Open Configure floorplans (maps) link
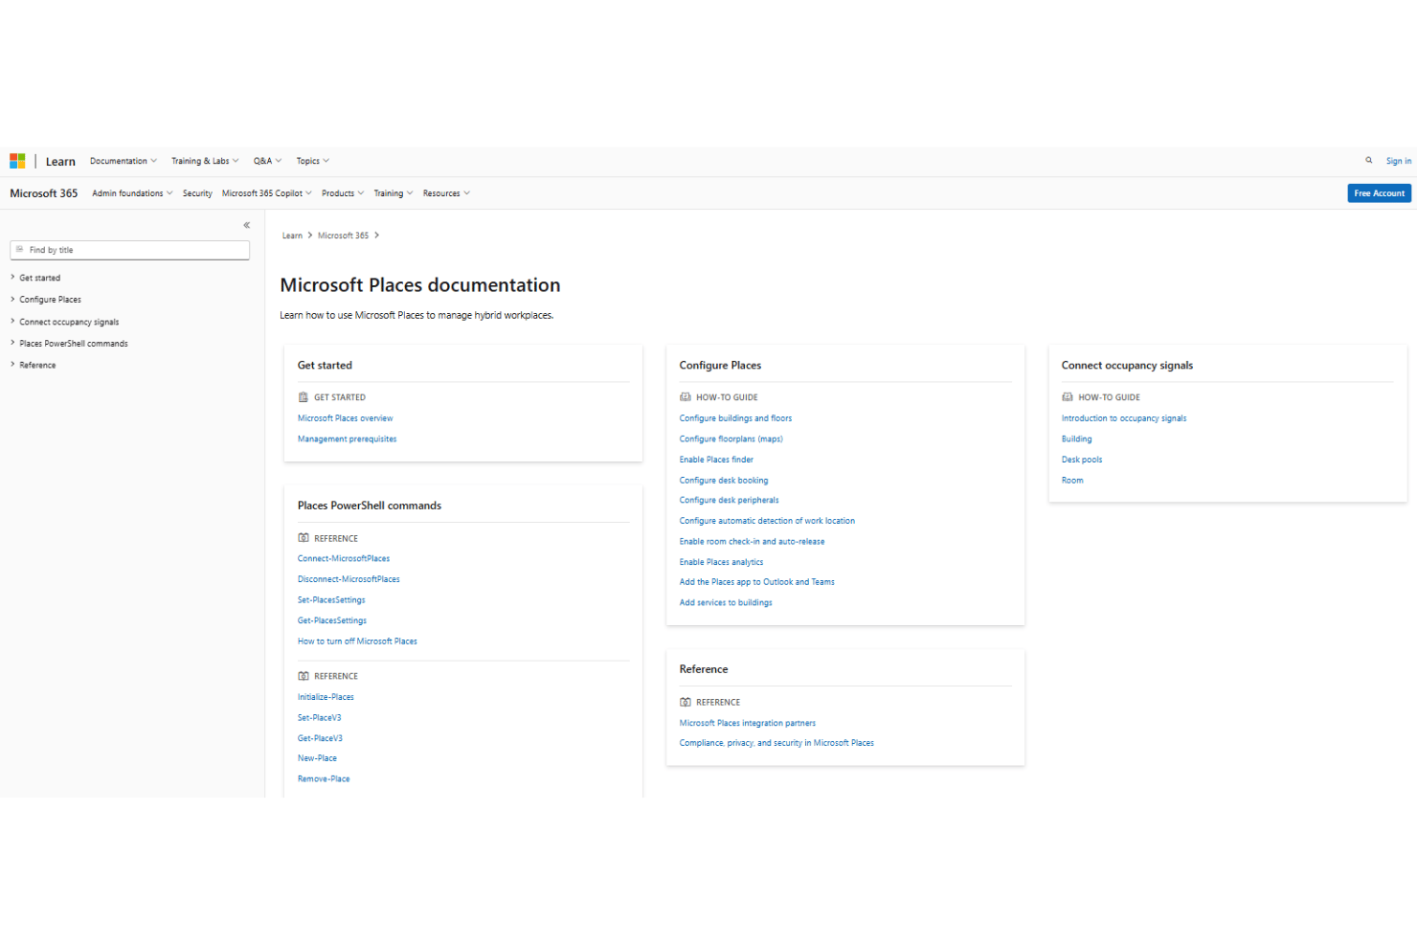Image resolution: width=1417 pixels, height=945 pixels. 731,439
